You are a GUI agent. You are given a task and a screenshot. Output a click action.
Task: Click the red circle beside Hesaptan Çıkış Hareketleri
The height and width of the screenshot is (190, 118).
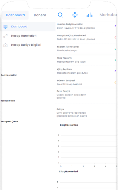(x=115, y=38)
